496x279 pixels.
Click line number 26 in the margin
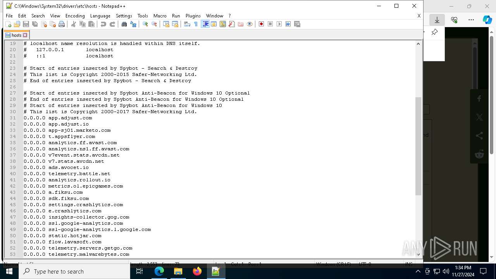(x=12, y=87)
